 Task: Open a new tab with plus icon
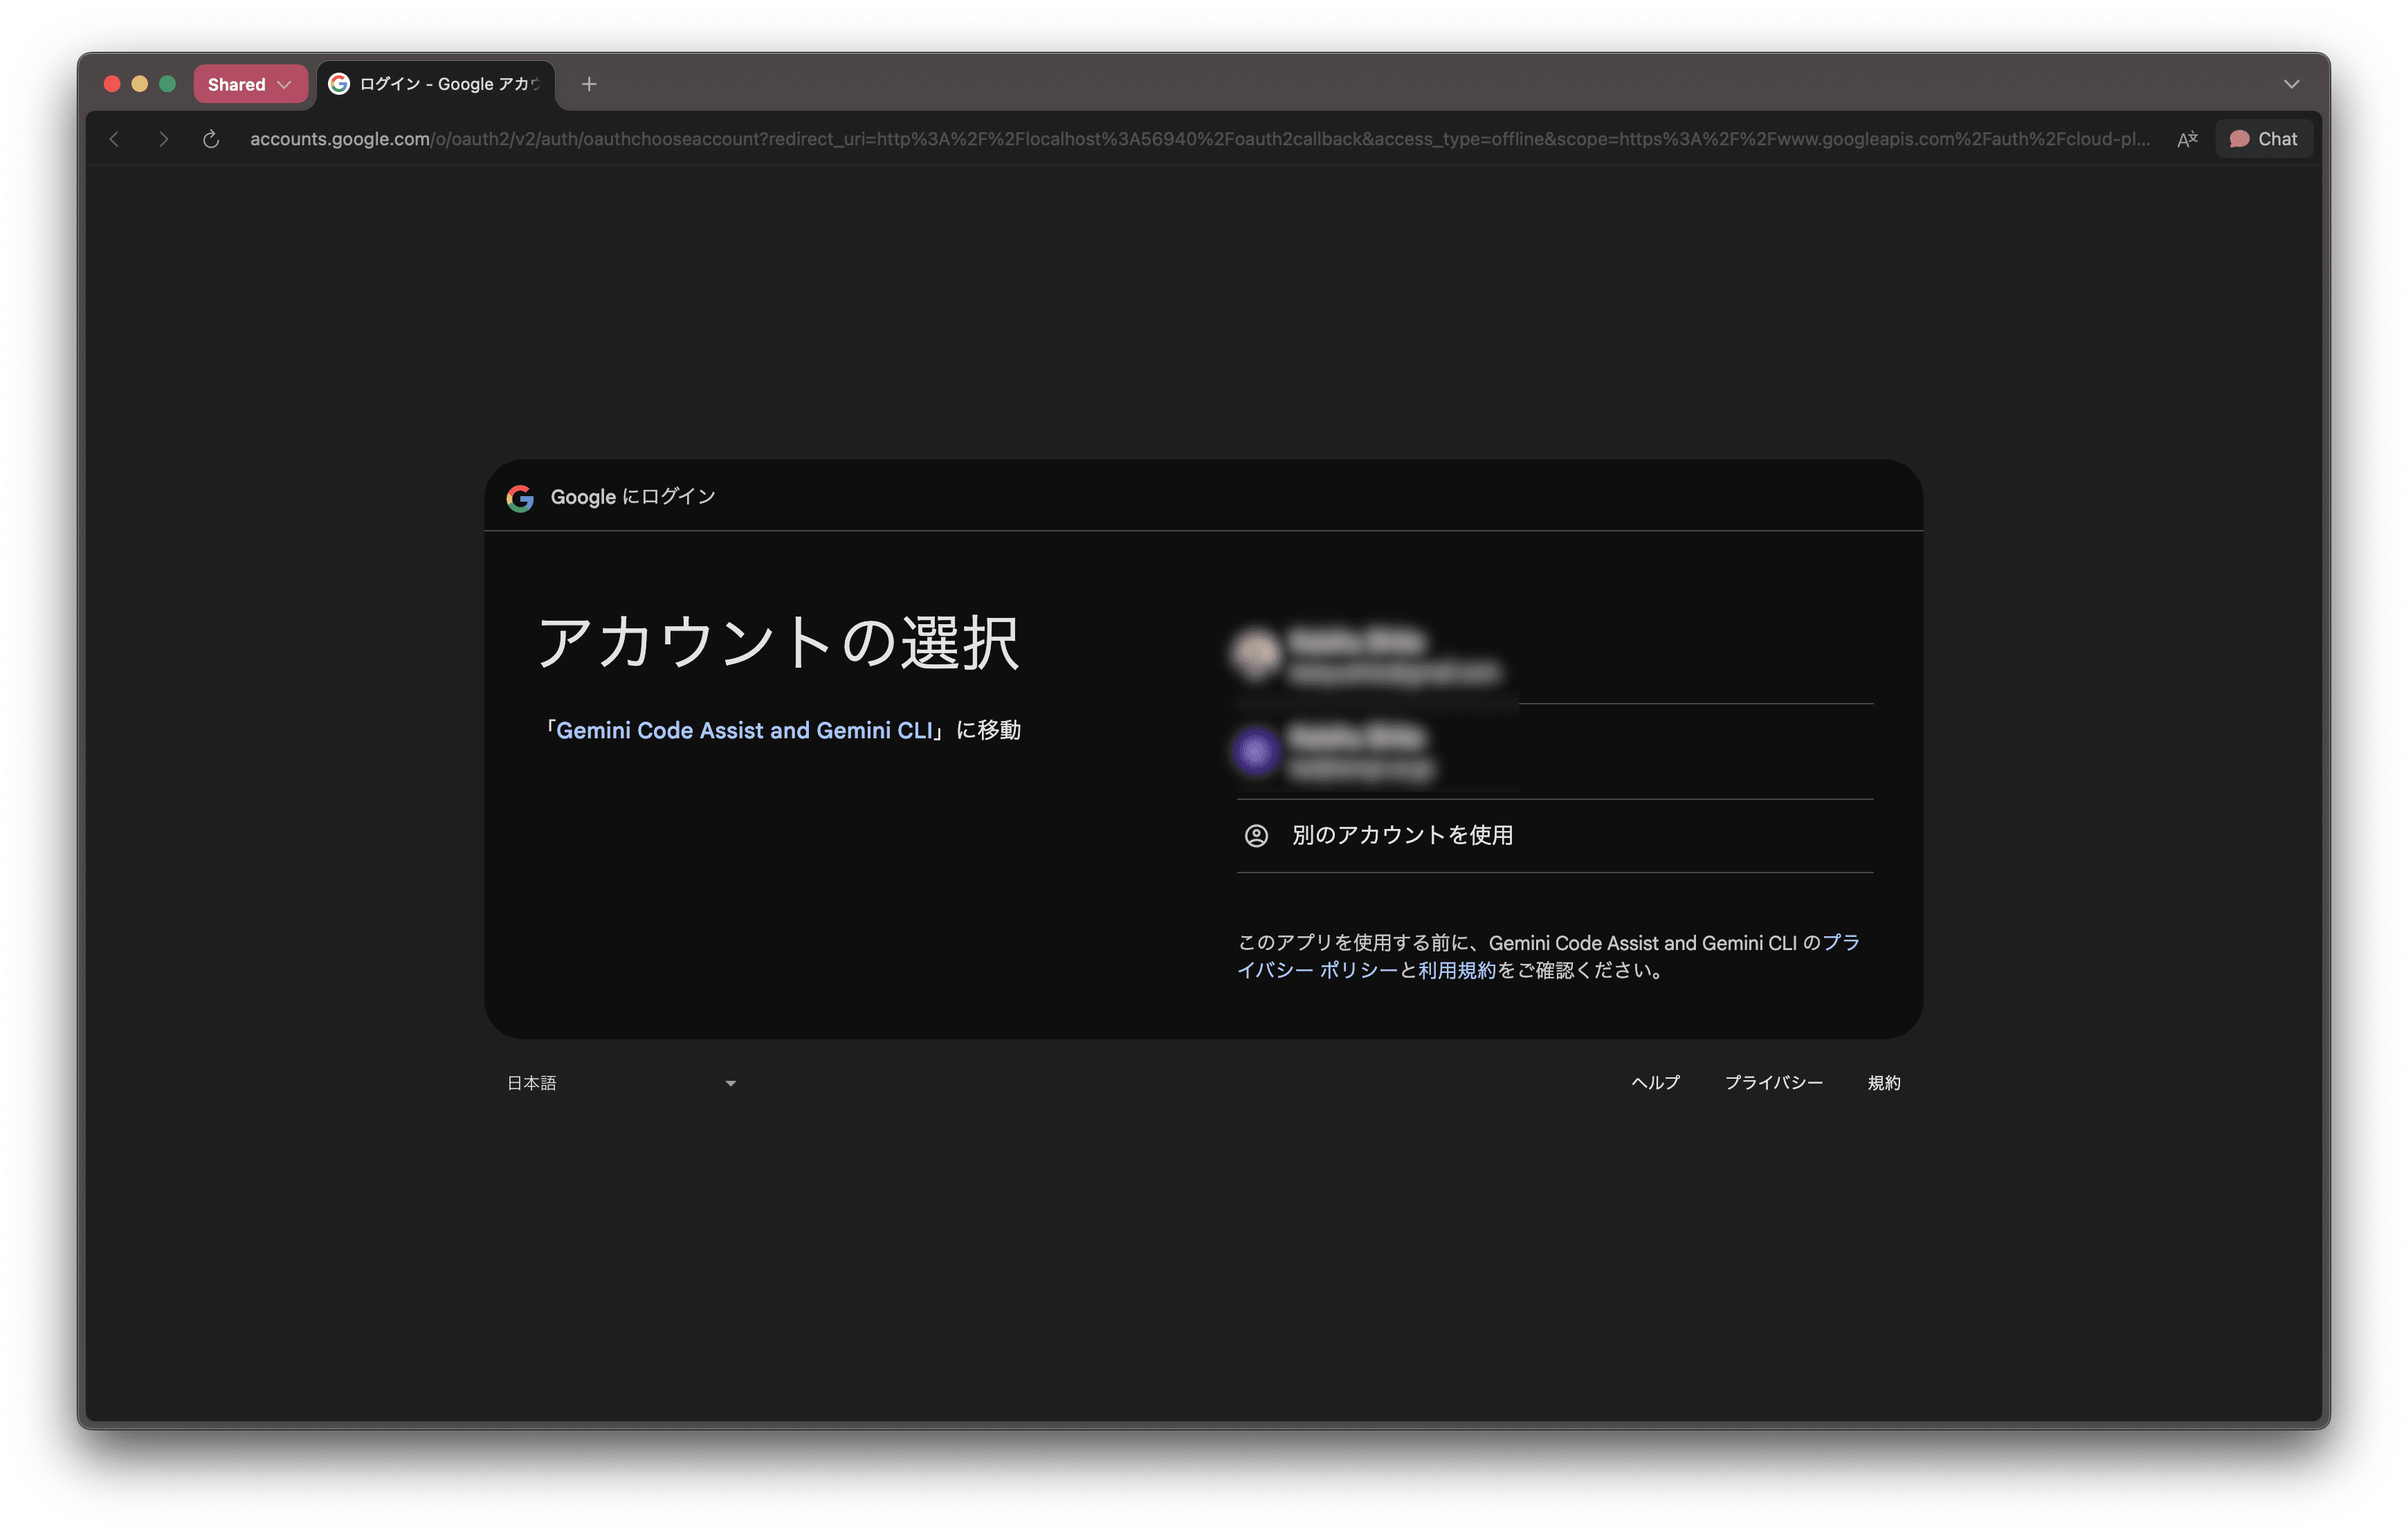tap(589, 84)
